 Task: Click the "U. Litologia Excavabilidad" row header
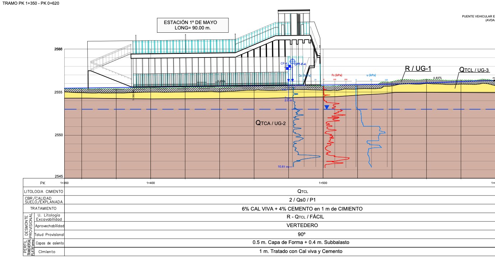pyautogui.click(x=50, y=217)
